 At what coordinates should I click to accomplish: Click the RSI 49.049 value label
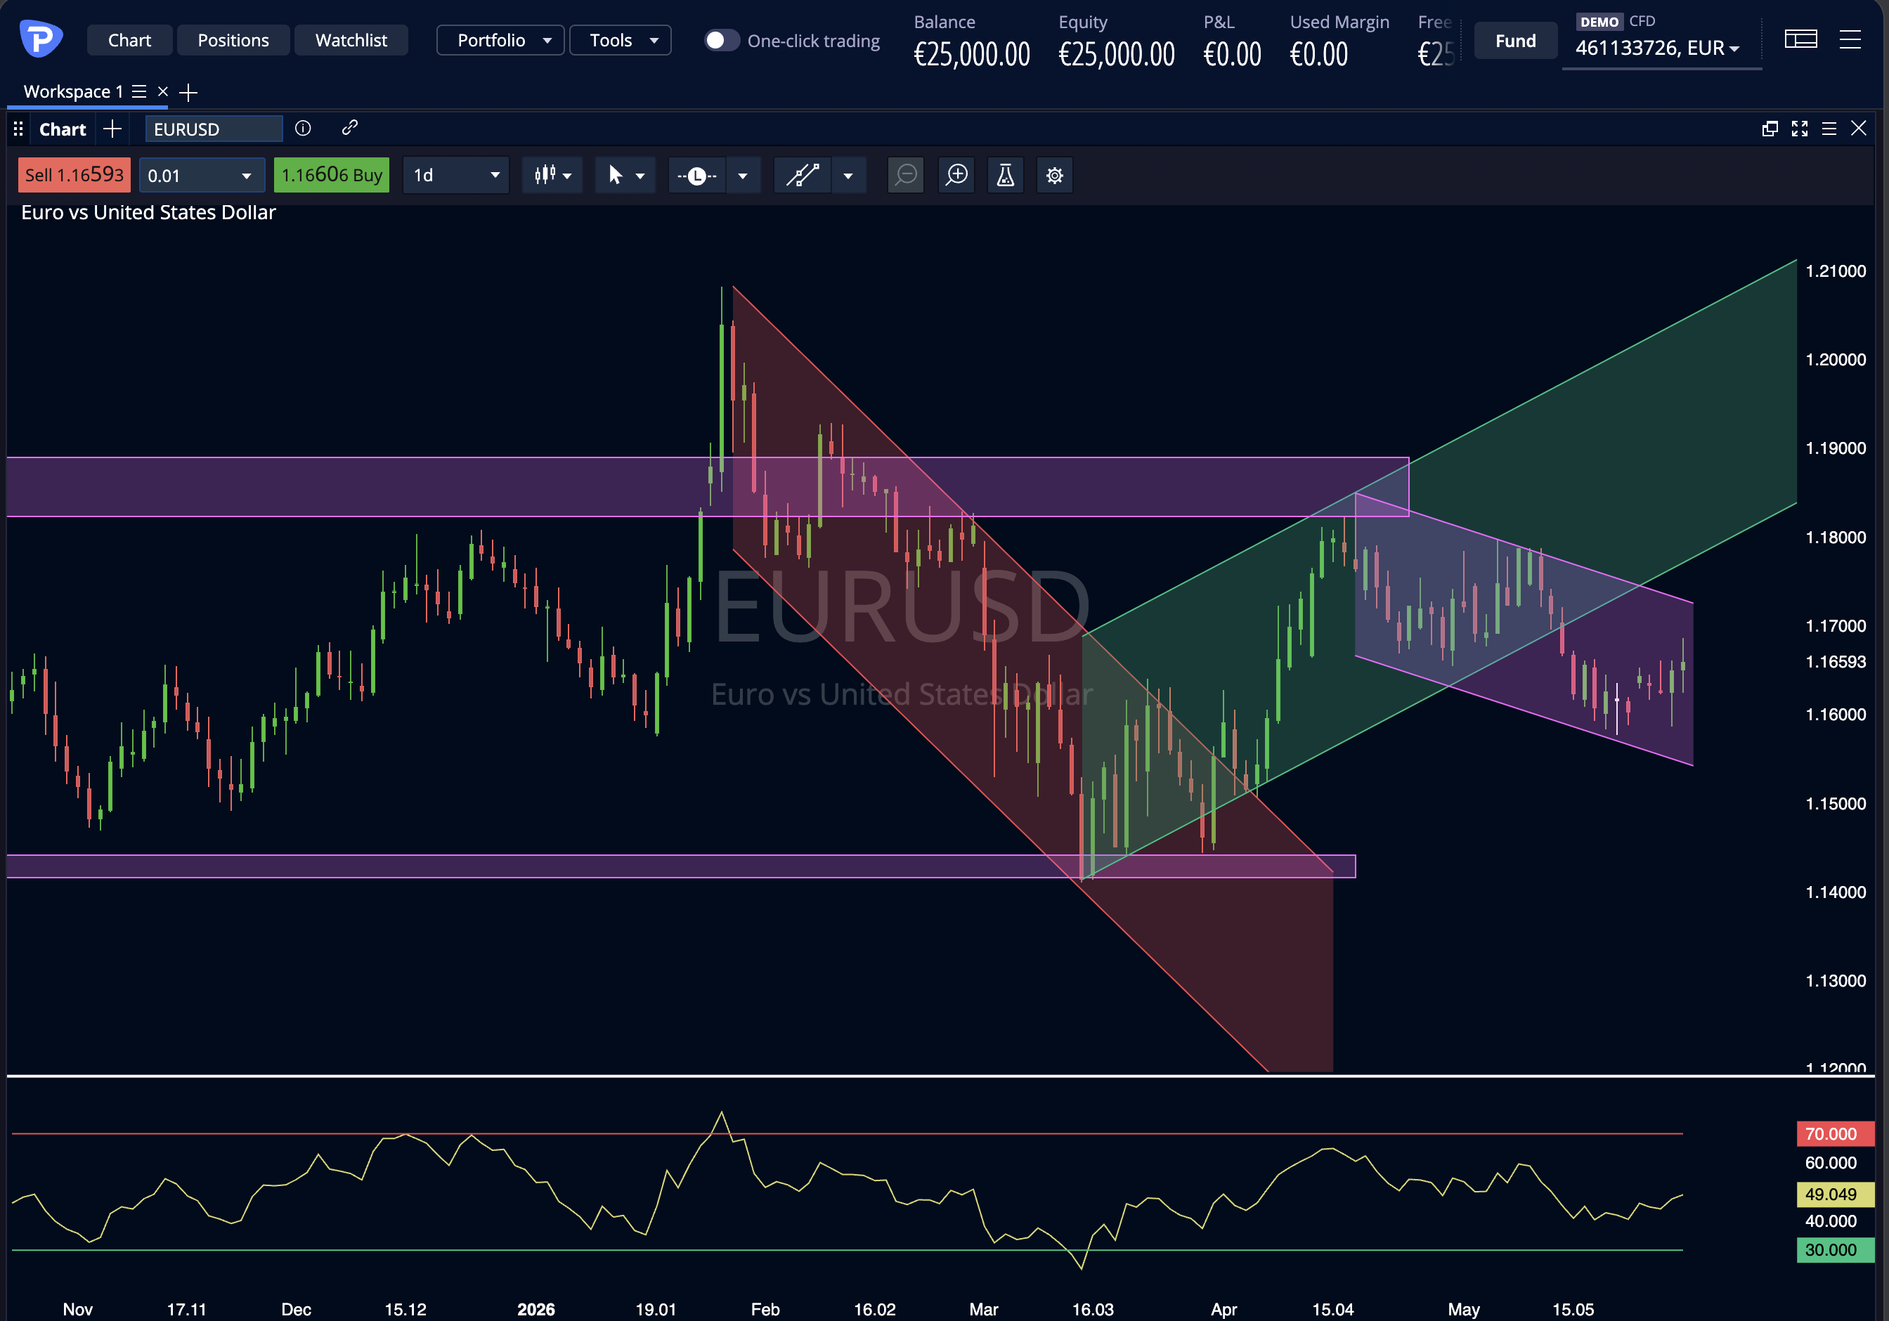[x=1836, y=1194]
